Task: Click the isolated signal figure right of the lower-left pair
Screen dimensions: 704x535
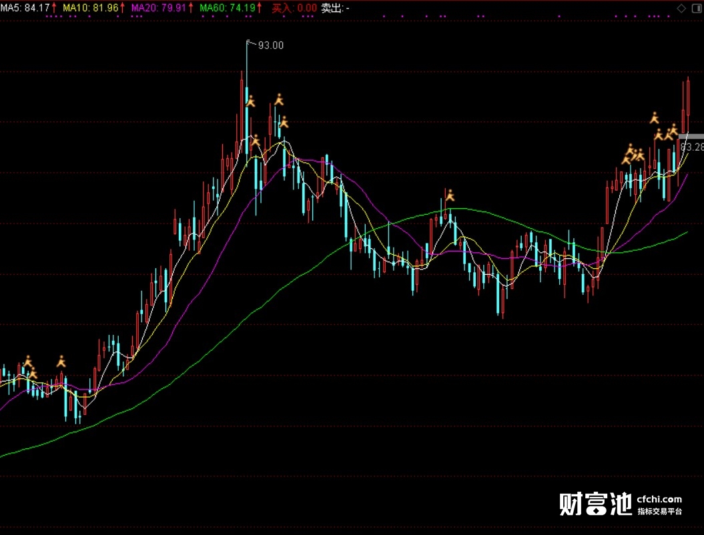Action: tap(61, 362)
